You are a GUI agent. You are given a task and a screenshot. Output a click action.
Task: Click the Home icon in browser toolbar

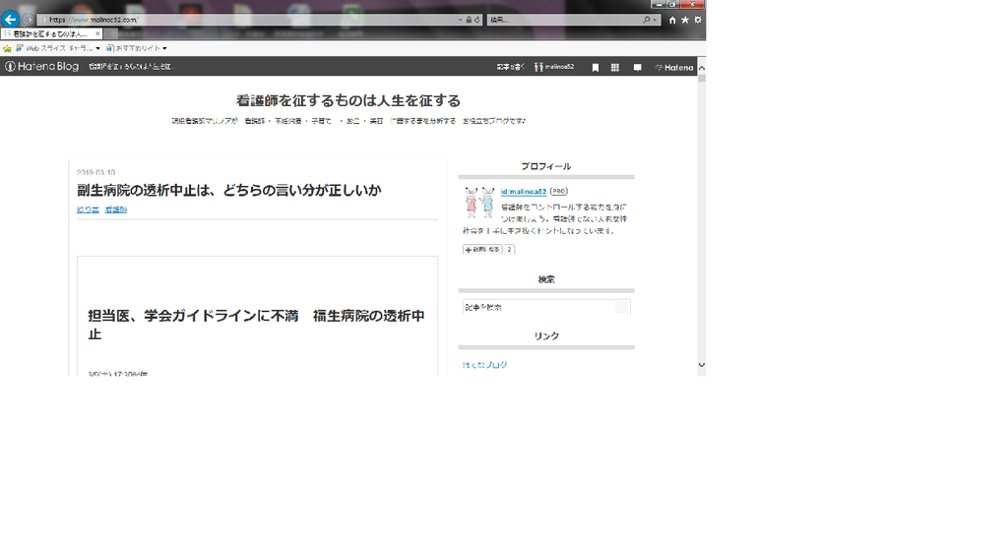point(672,20)
